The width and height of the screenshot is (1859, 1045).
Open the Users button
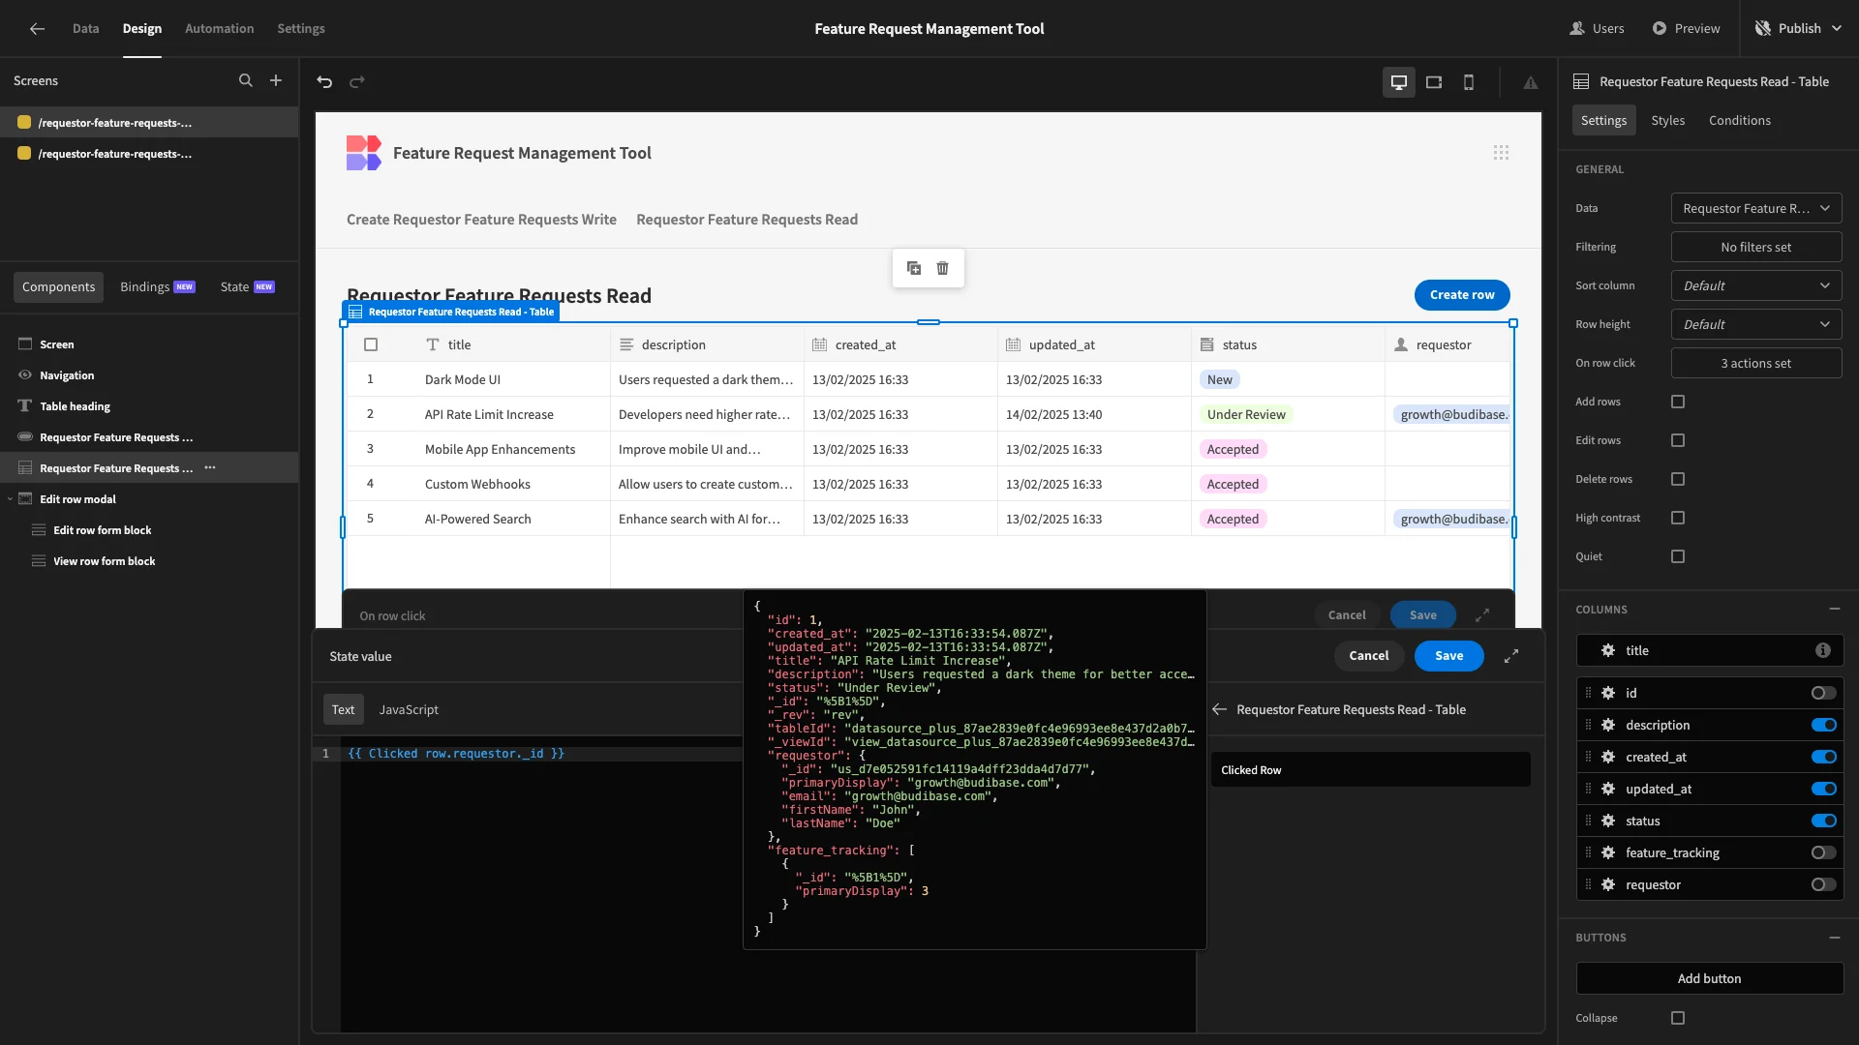pyautogui.click(x=1597, y=28)
